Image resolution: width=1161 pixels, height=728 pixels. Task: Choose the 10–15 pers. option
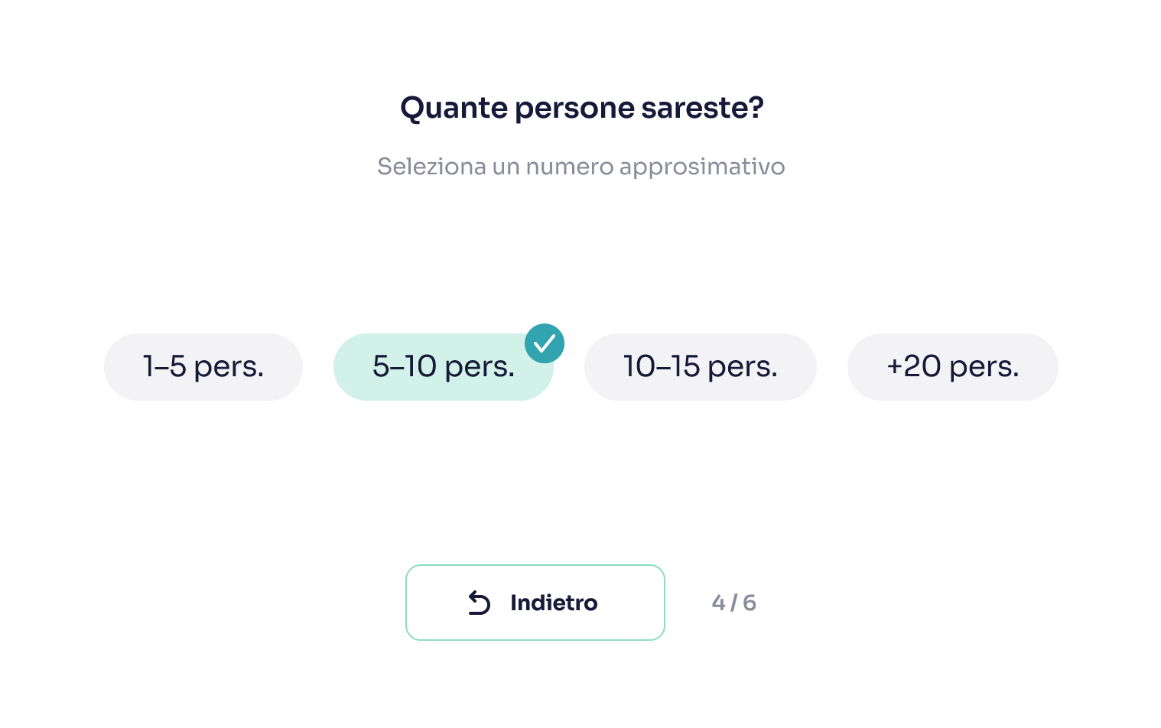coord(700,367)
